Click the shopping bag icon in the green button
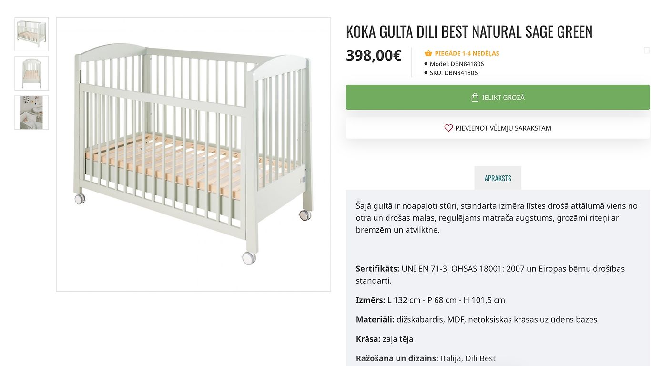Image resolution: width=651 pixels, height=366 pixels. point(475,97)
